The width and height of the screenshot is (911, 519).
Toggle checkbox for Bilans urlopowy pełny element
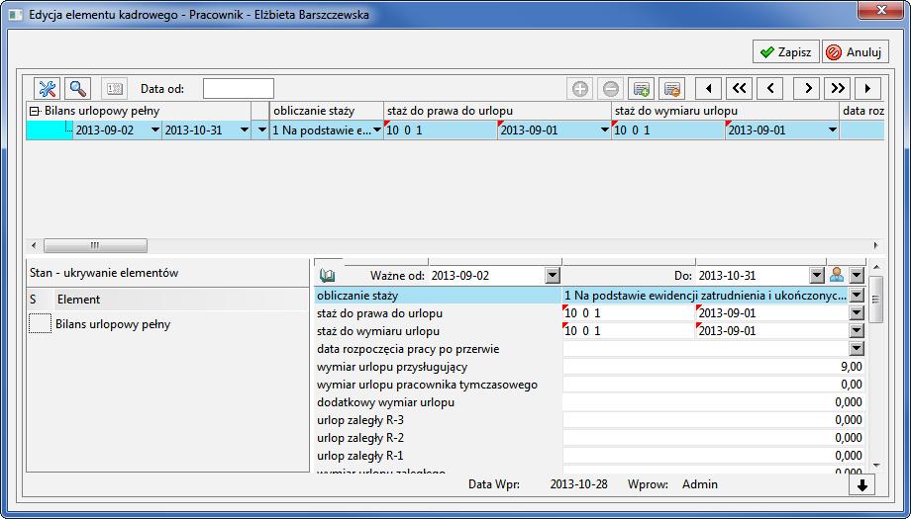click(40, 323)
